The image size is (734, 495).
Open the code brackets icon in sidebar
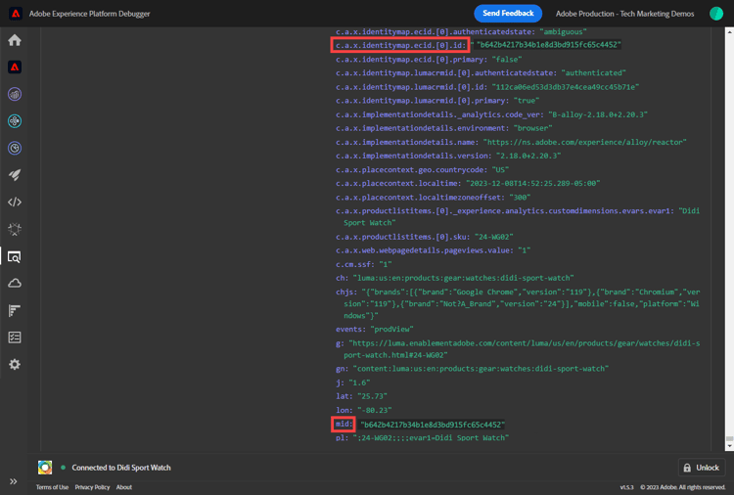click(15, 202)
